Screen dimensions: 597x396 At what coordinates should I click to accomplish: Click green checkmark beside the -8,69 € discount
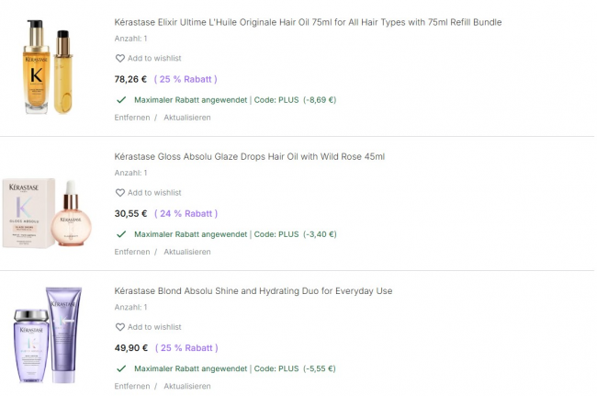coord(121,99)
